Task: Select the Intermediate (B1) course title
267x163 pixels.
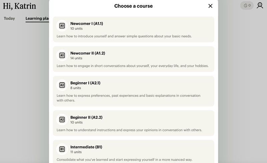Action: (x=86, y=147)
